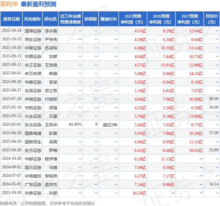Click the 数据来源 disclaimer text

[48, 203]
